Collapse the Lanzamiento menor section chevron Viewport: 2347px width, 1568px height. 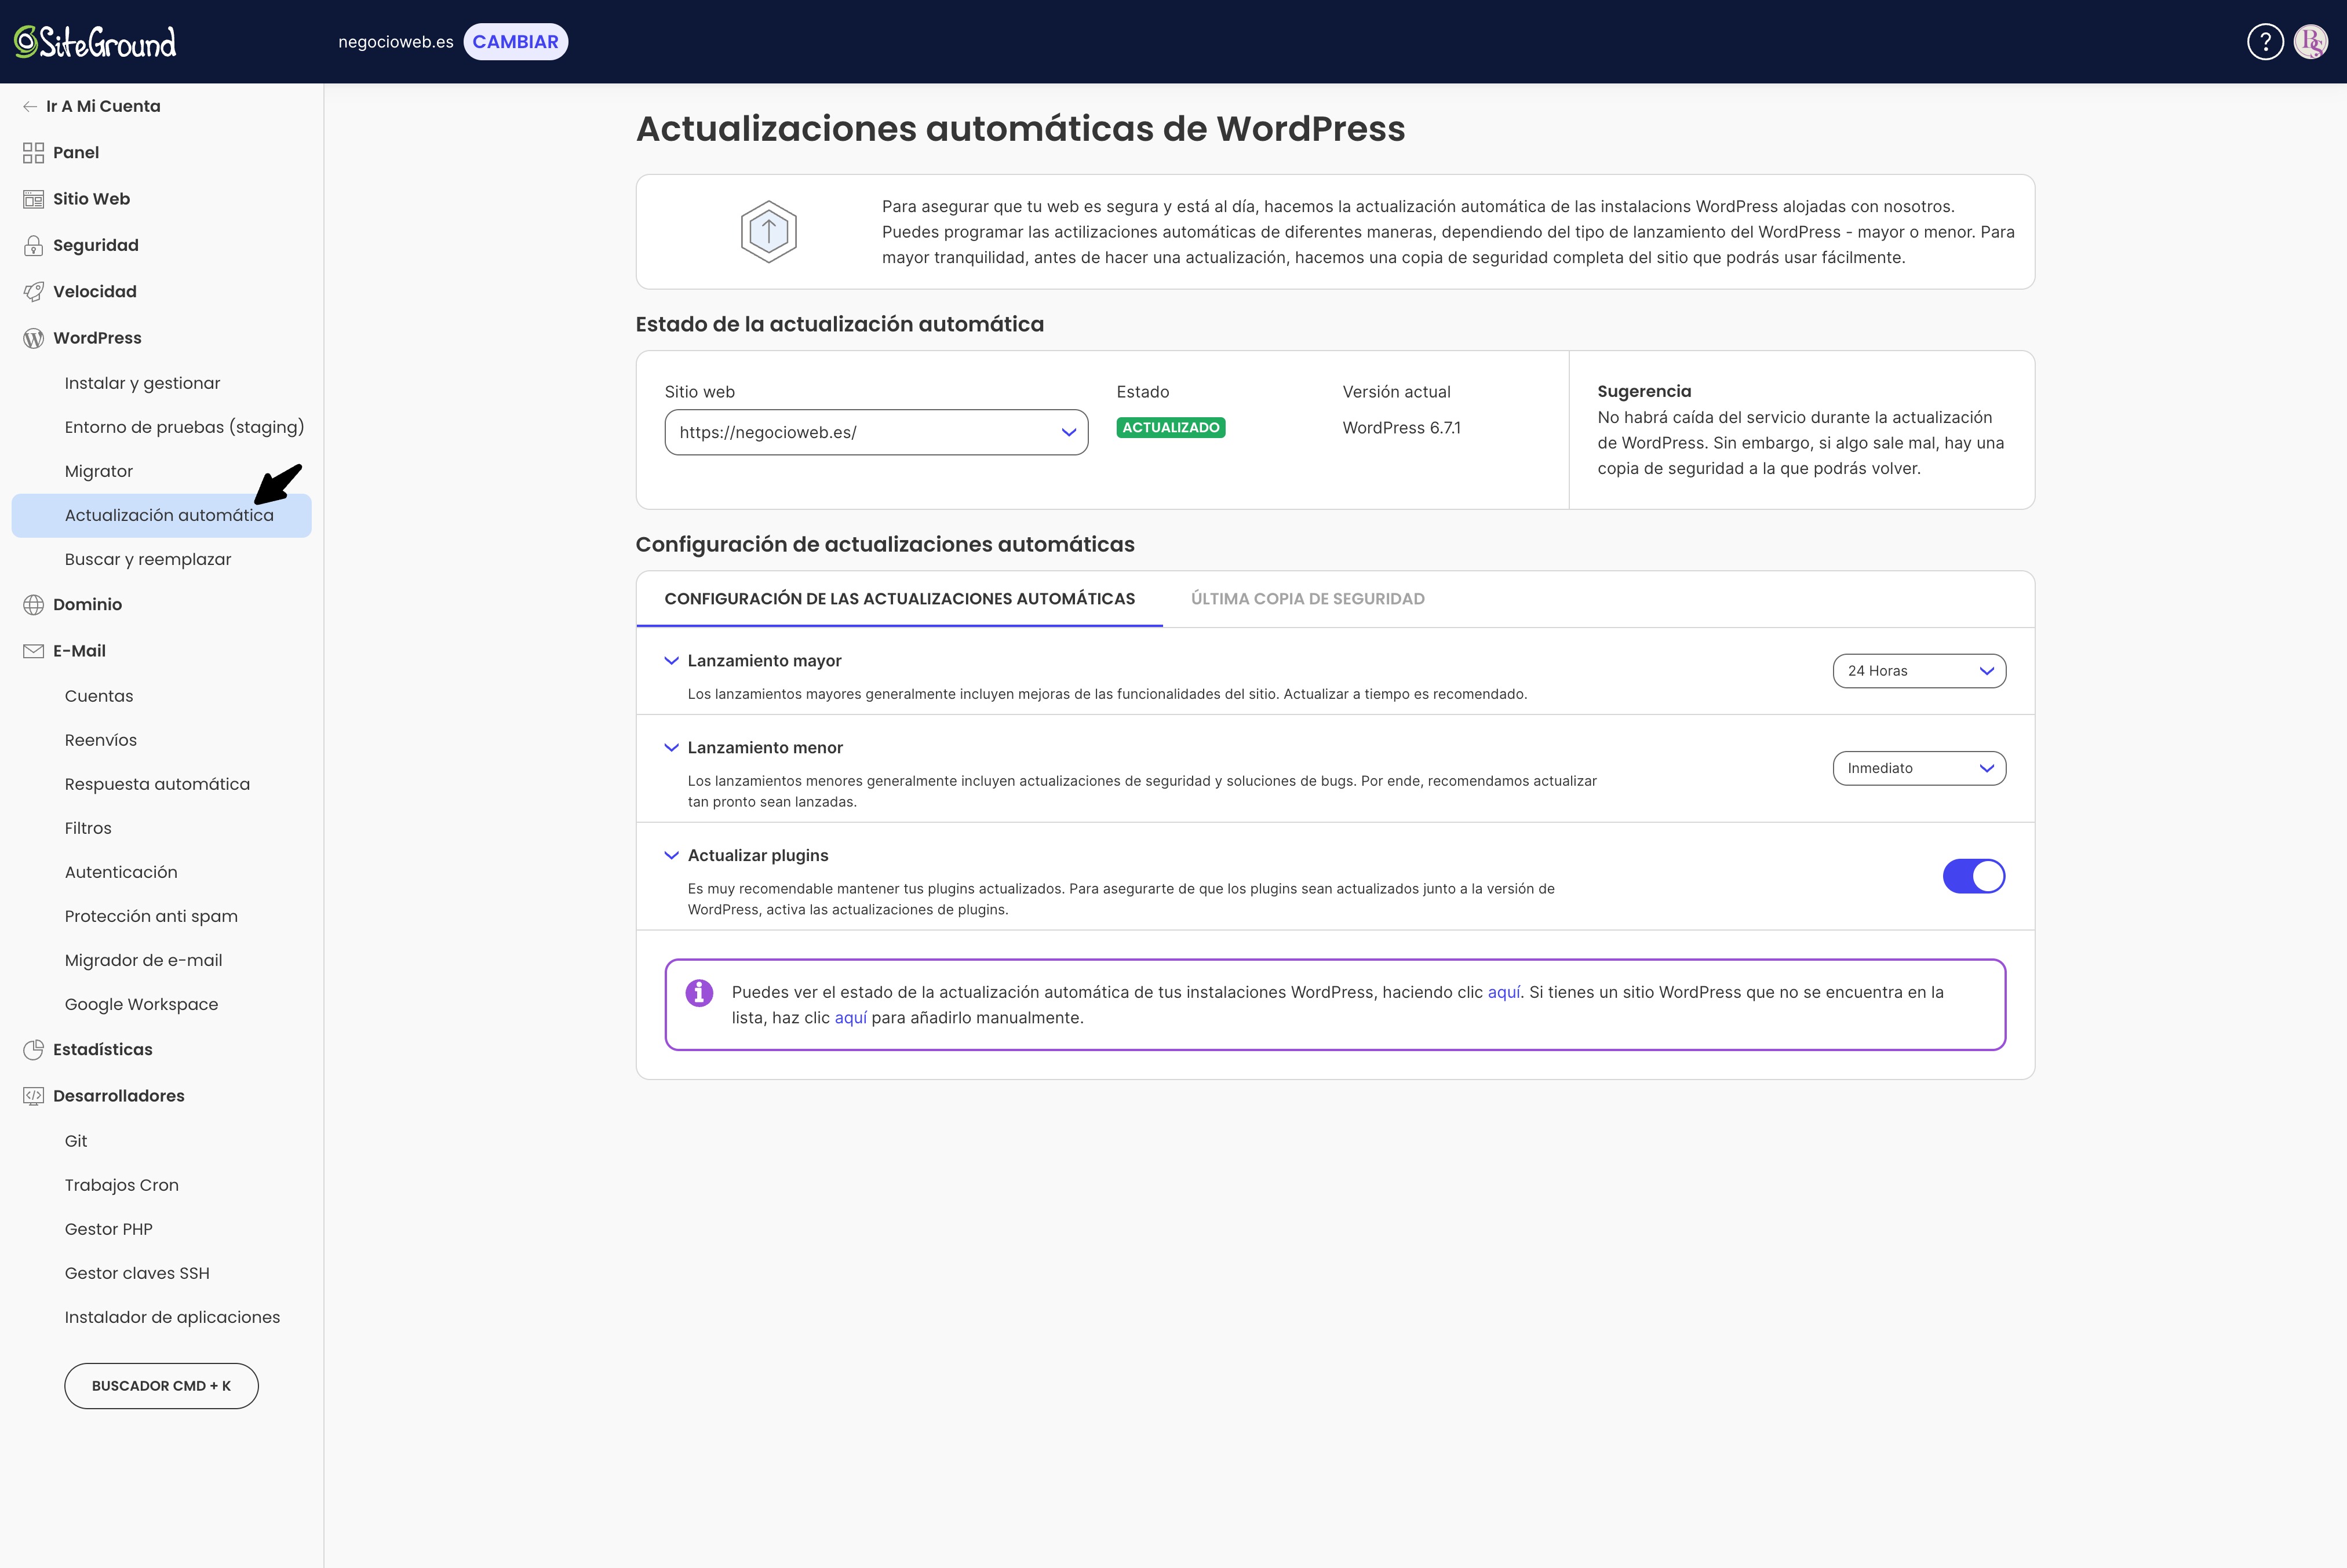tap(672, 747)
